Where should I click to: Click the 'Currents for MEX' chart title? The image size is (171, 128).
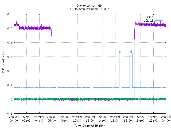90,6
